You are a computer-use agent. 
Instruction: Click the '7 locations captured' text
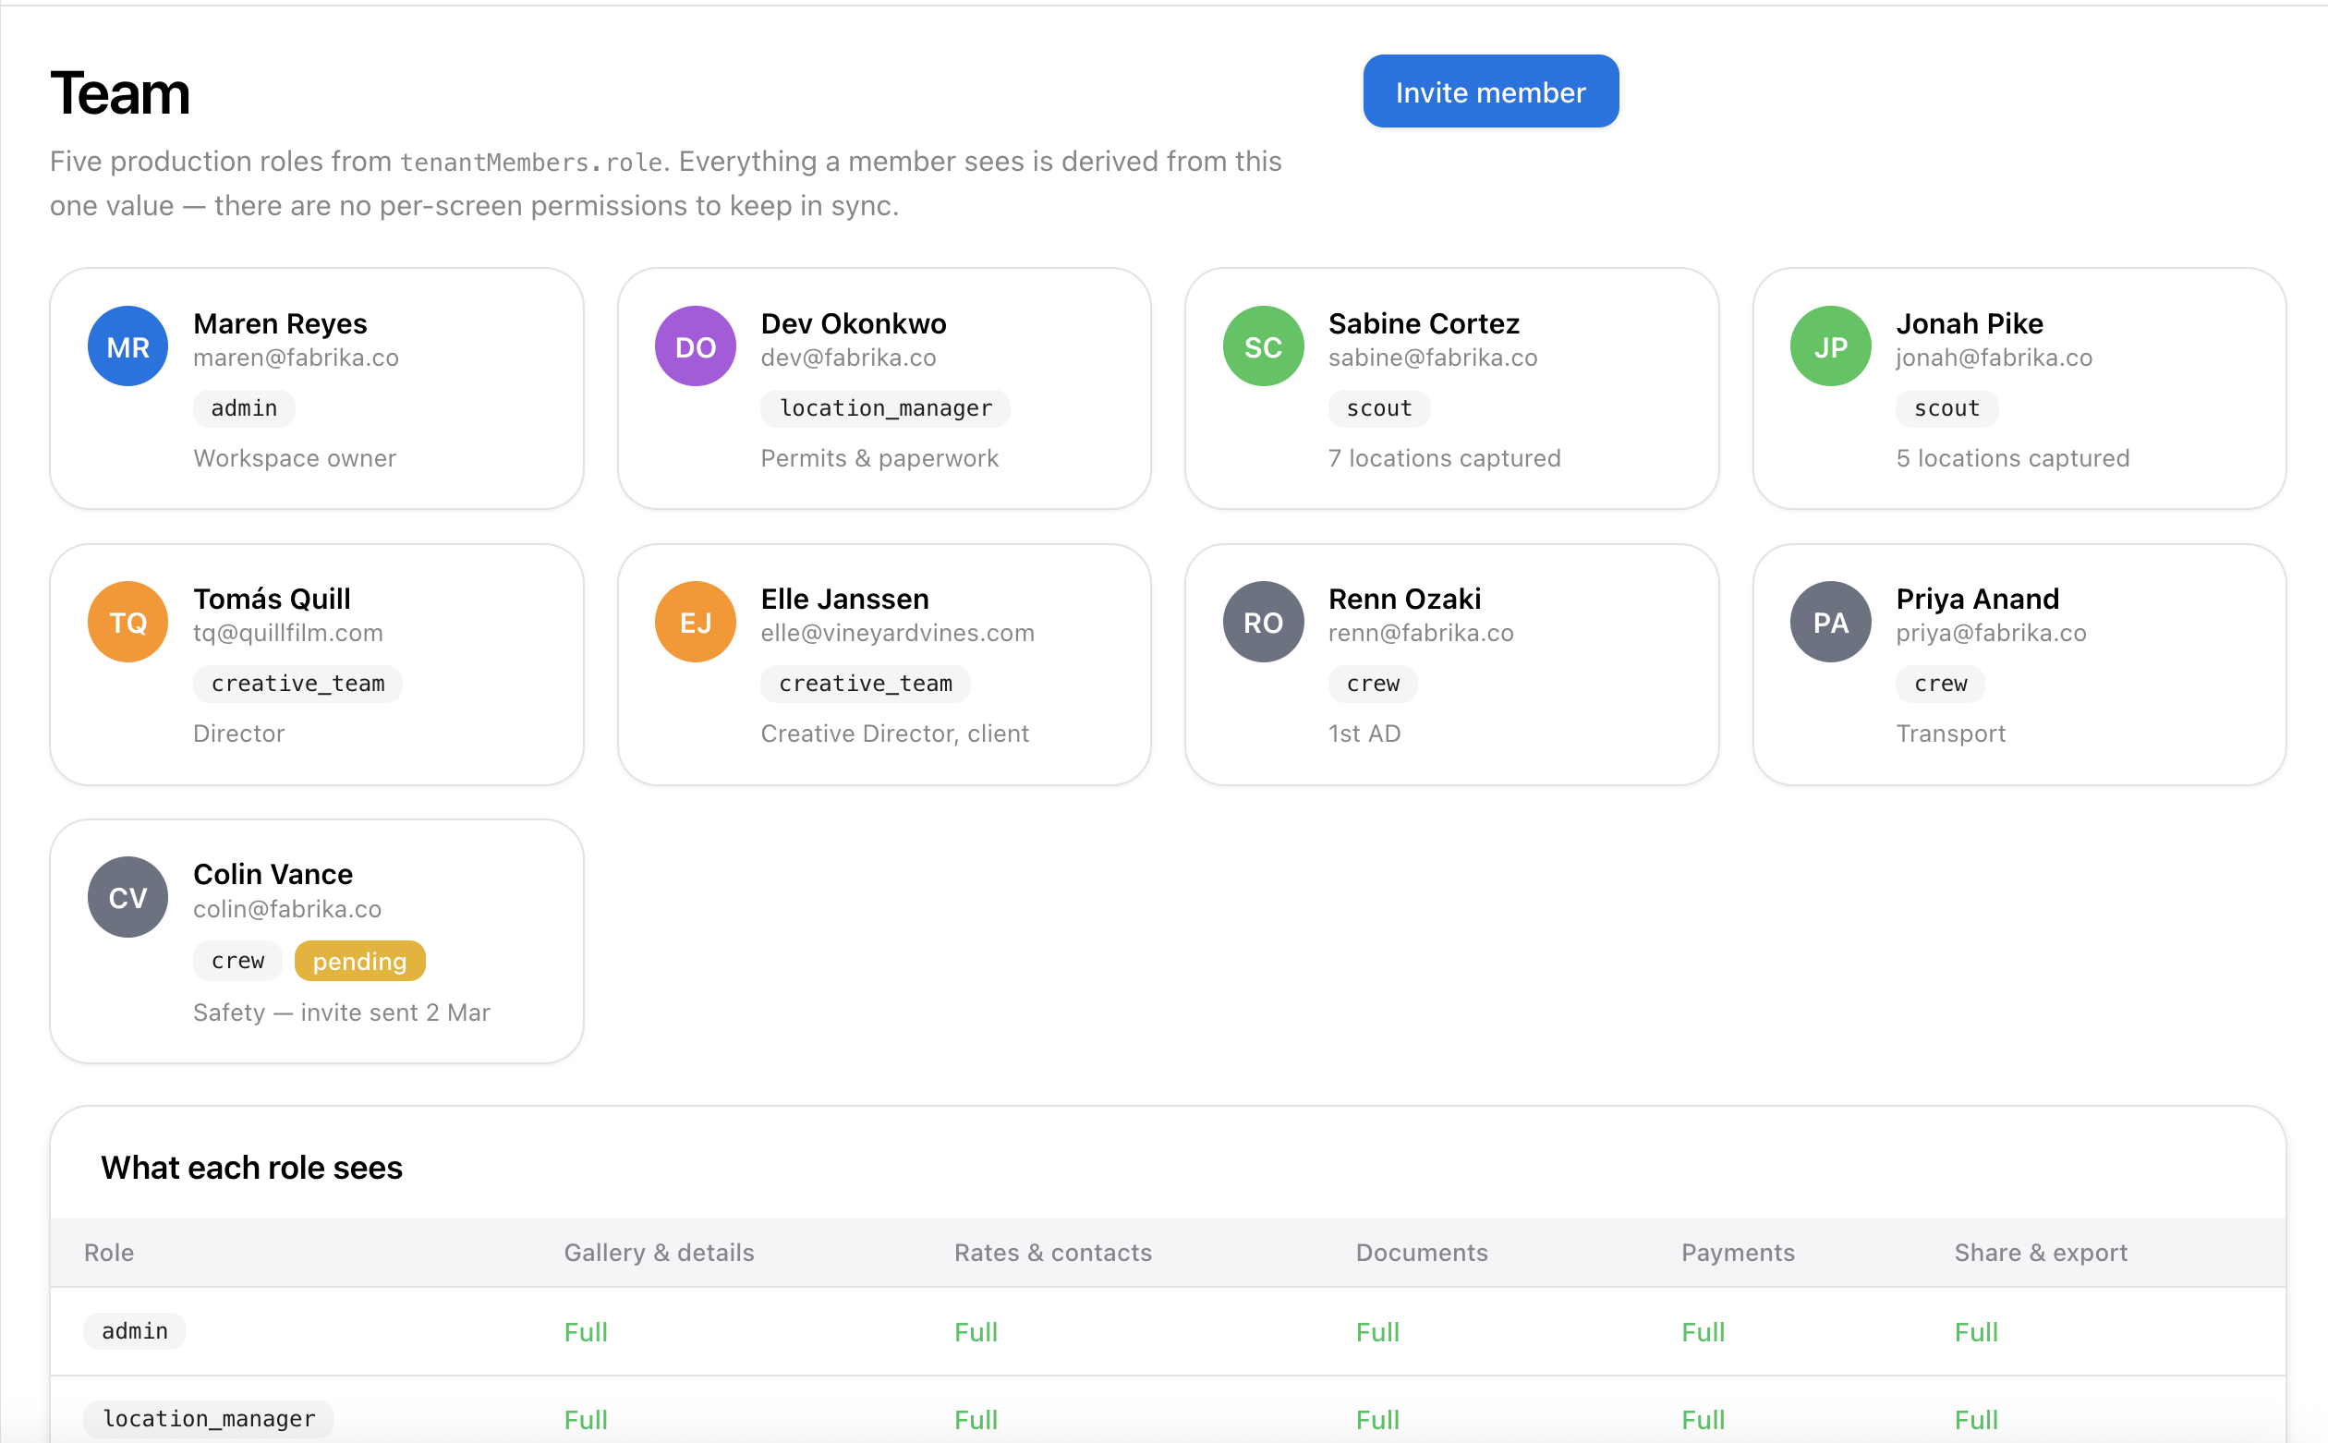1445,458
